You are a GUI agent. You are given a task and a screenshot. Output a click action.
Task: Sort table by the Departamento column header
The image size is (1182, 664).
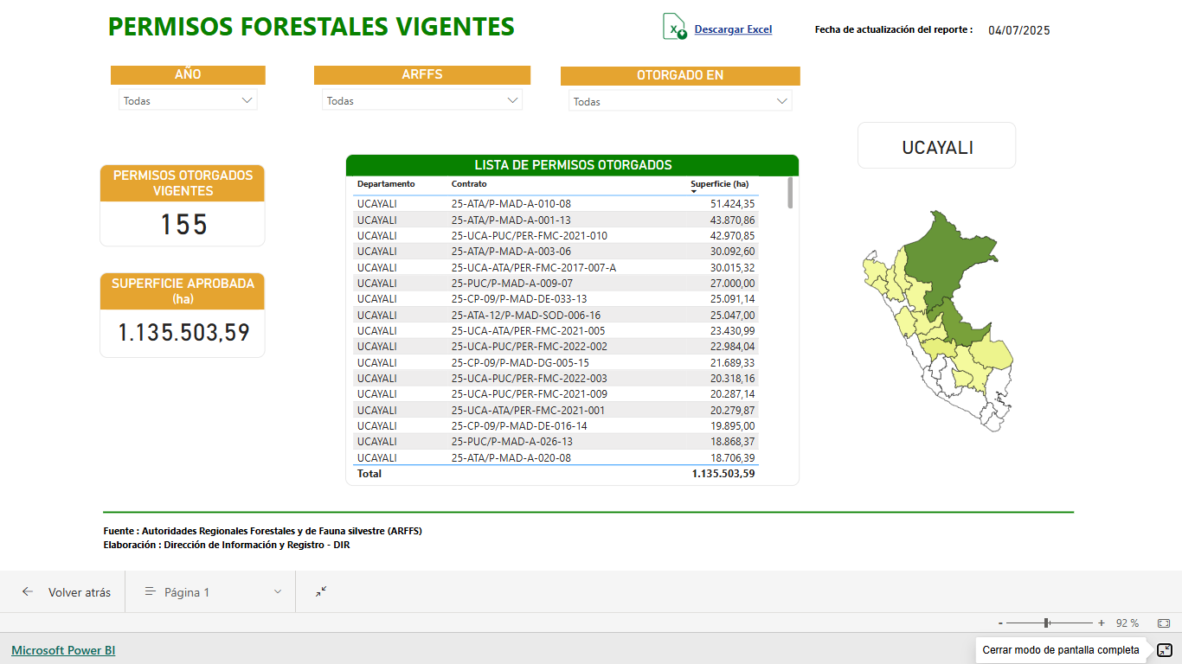[386, 184]
